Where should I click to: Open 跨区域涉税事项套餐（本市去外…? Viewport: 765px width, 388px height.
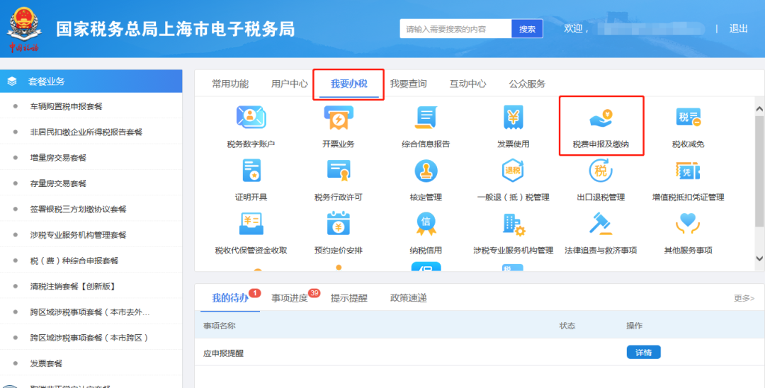click(90, 312)
